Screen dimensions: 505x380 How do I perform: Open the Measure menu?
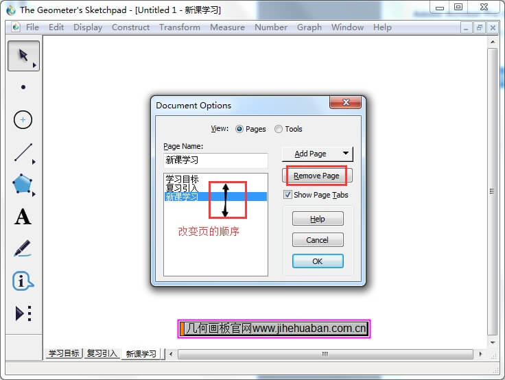point(227,27)
